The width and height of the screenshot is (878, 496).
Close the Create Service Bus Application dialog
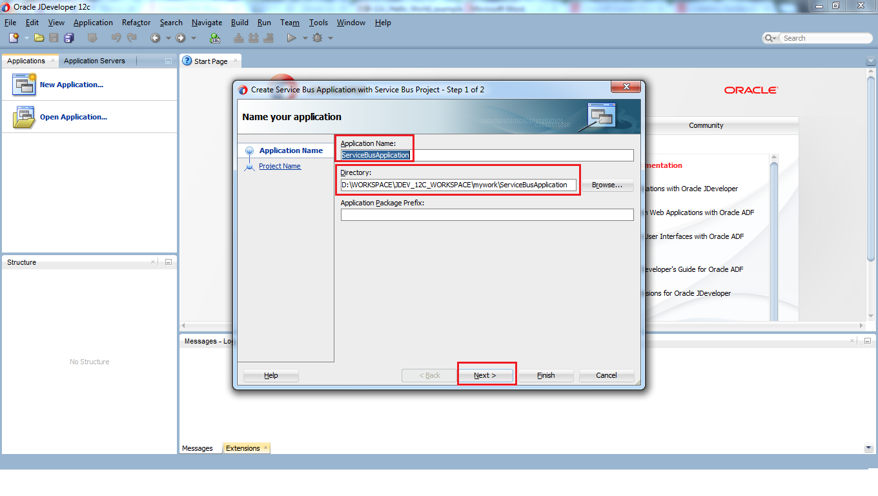626,87
